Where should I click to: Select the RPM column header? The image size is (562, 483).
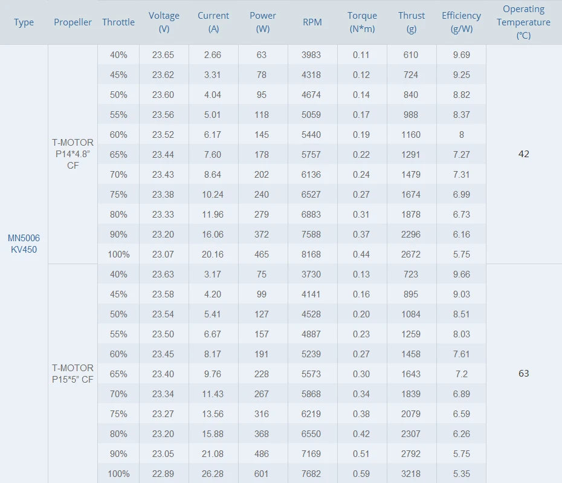pyautogui.click(x=312, y=22)
